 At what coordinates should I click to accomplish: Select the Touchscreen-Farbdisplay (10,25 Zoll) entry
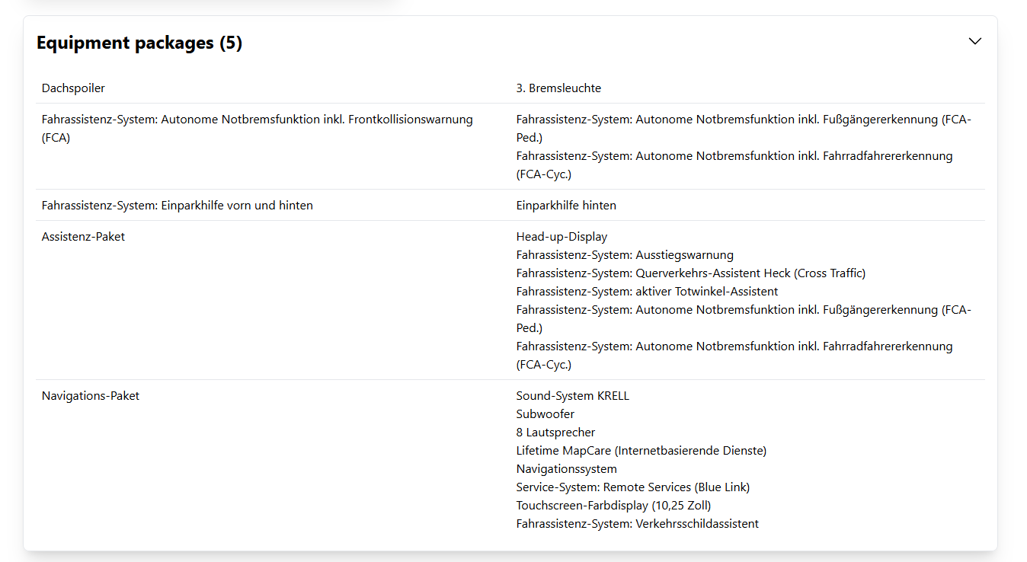pos(613,506)
